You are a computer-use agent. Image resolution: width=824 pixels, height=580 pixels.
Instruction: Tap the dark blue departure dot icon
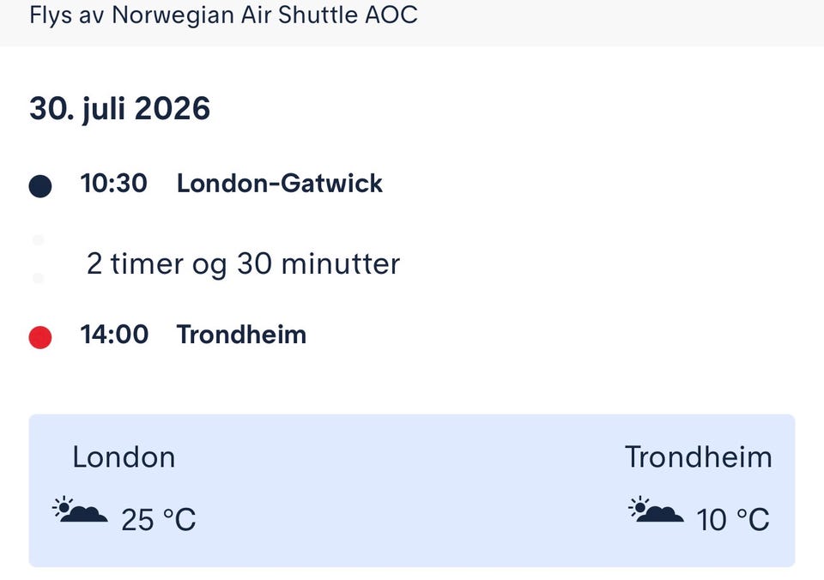click(40, 186)
